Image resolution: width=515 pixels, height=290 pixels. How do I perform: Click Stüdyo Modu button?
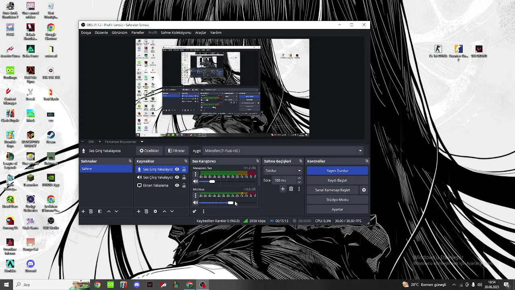pos(338,200)
